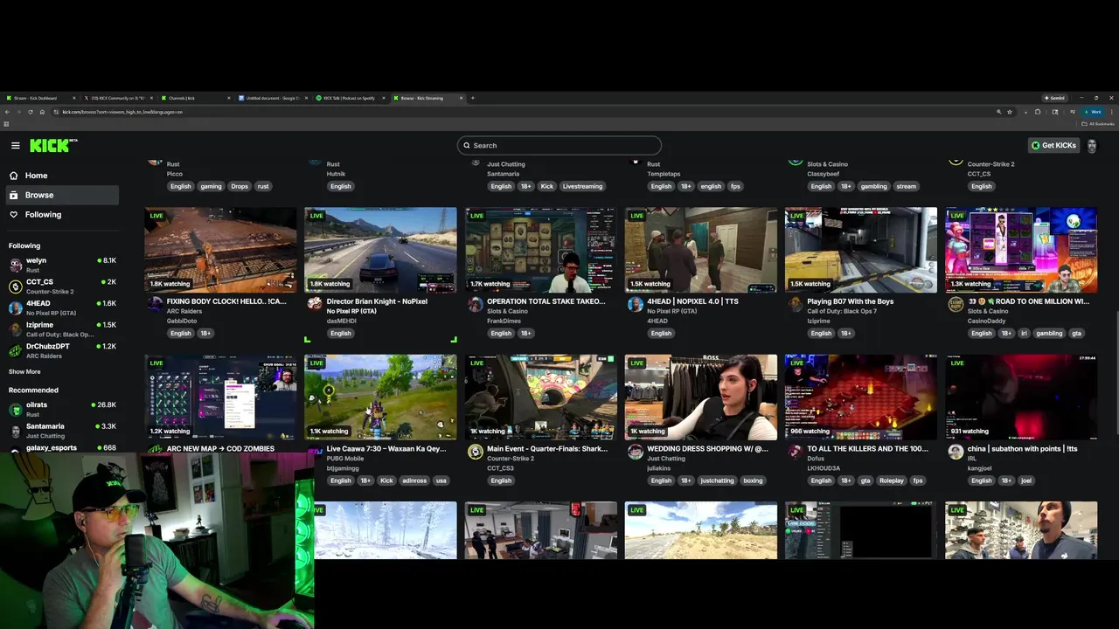Open OPERATION TOTAL STAKE TAKEOVER stream title
The height and width of the screenshot is (629, 1119).
[546, 301]
